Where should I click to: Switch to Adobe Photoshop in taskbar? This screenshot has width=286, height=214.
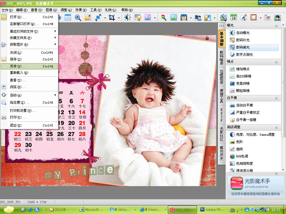(212, 210)
